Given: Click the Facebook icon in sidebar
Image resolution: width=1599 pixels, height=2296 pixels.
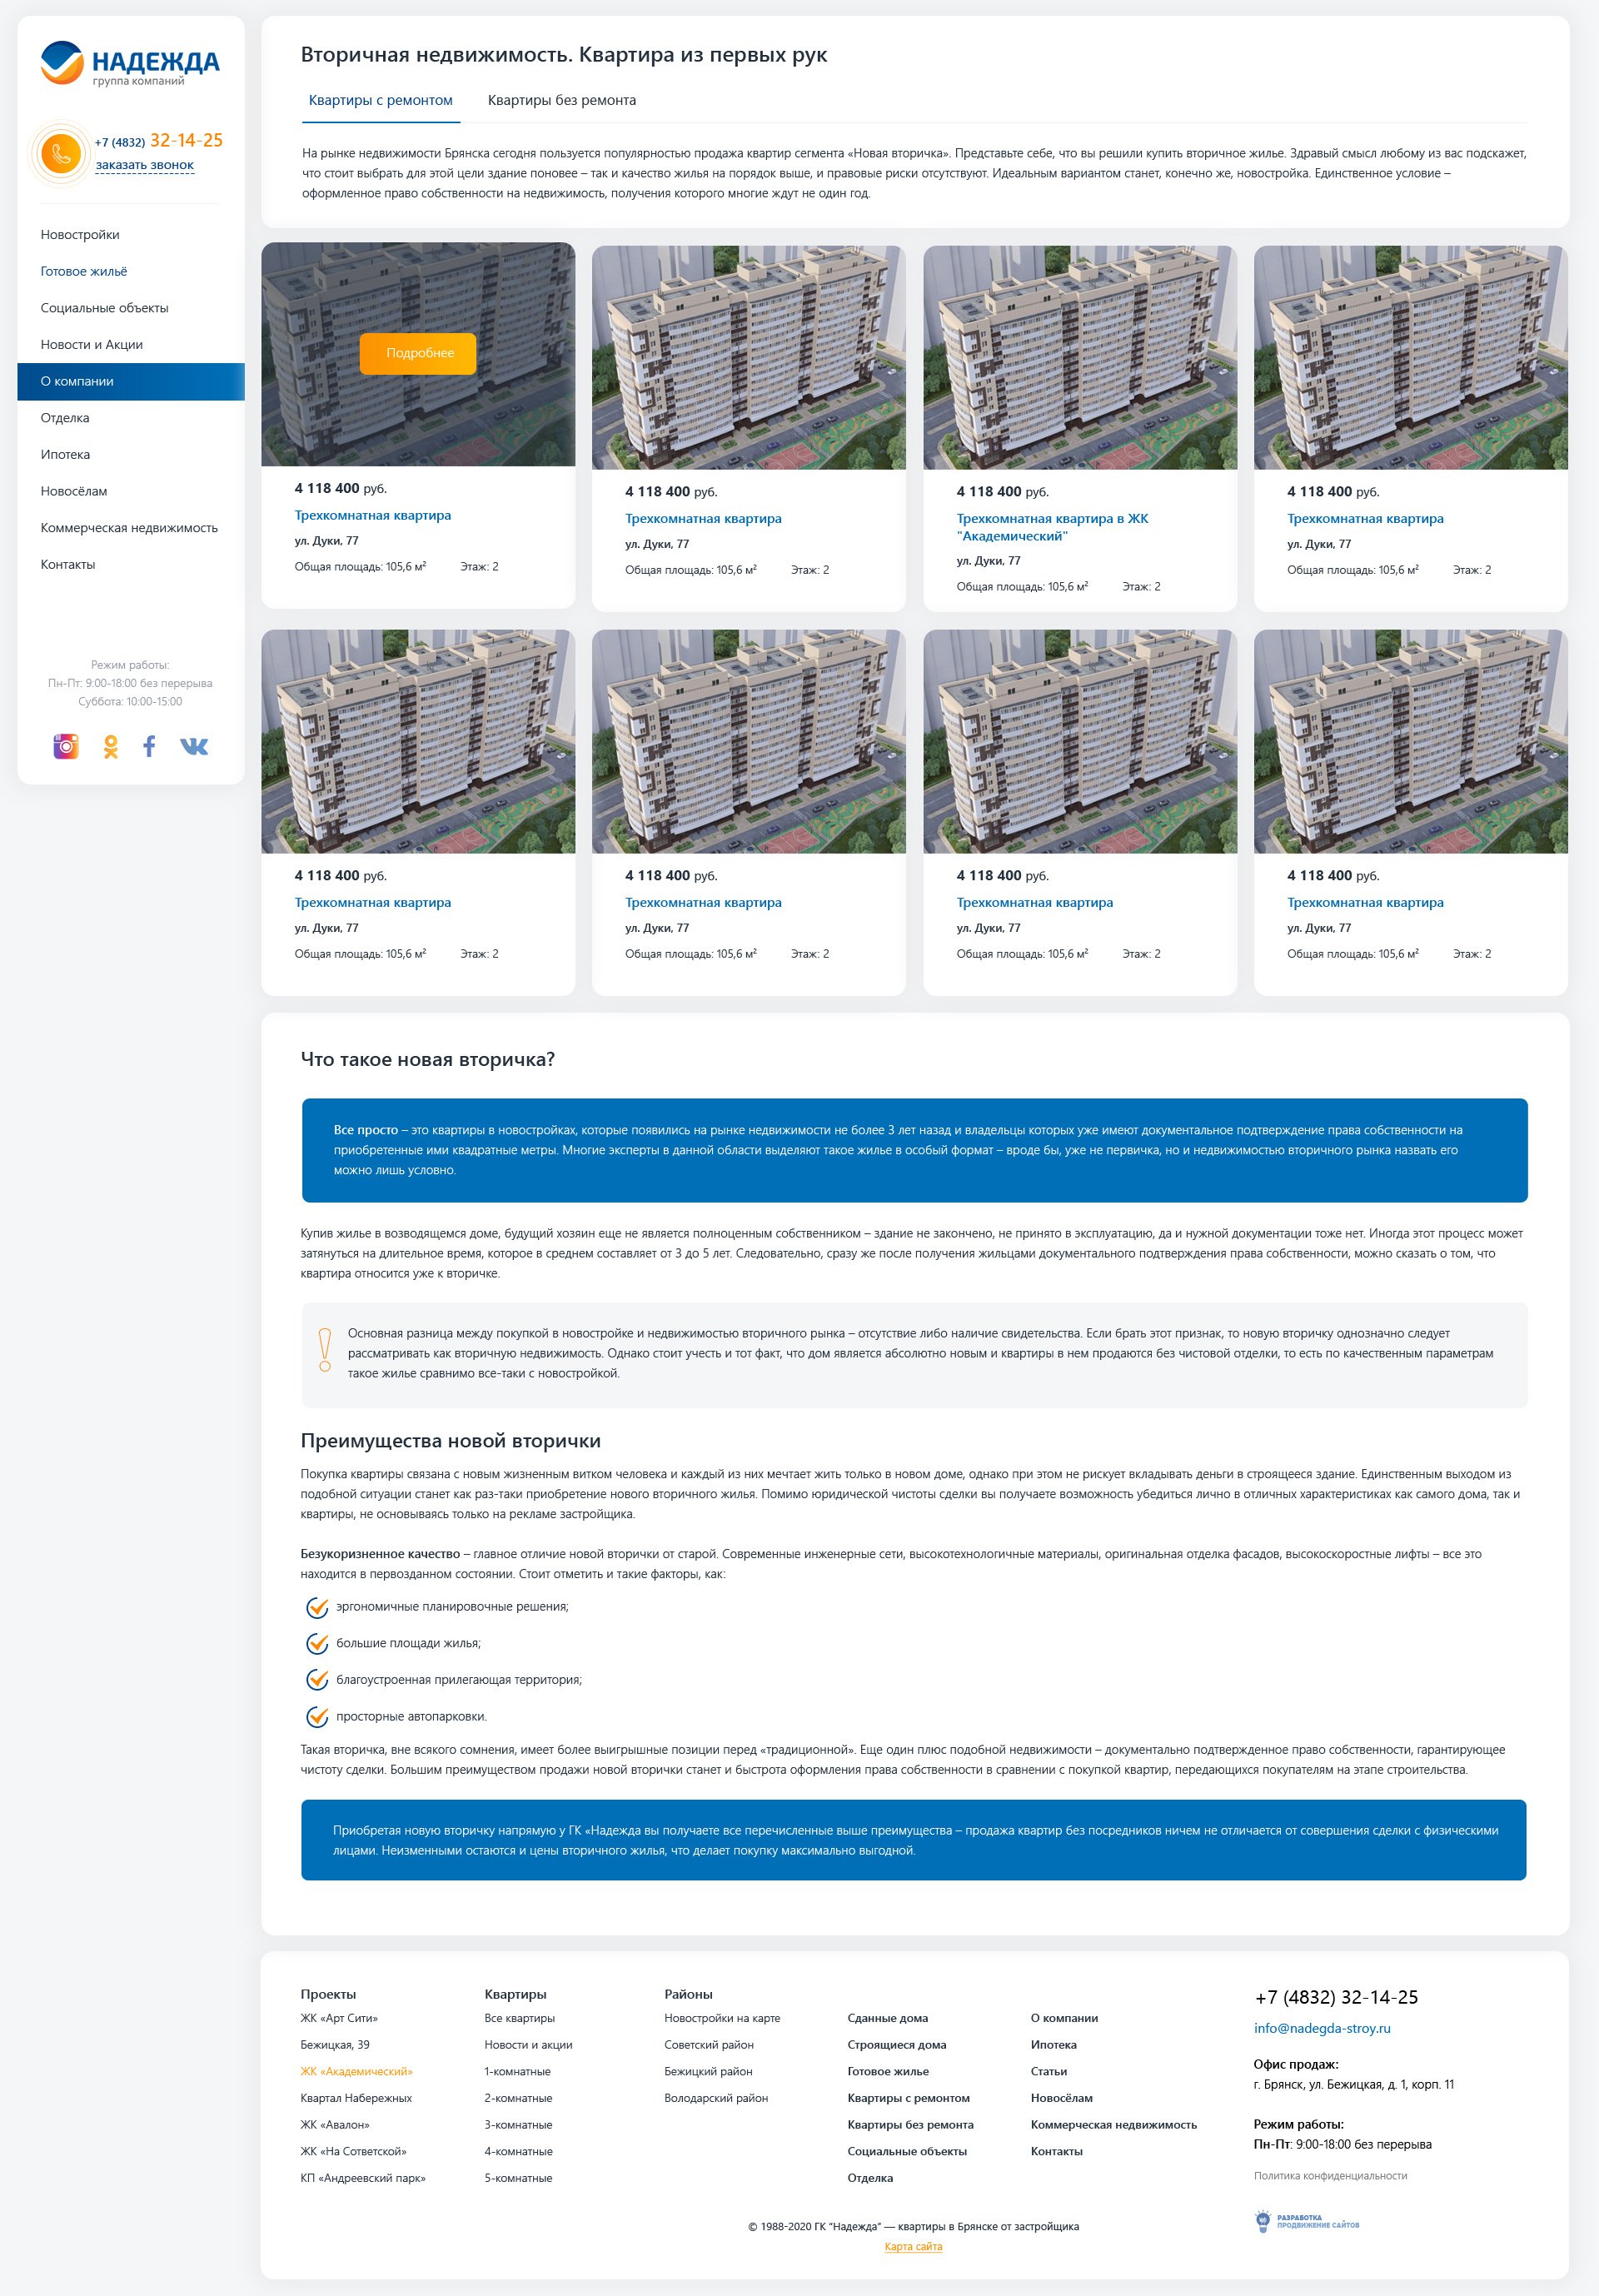Looking at the screenshot, I should (149, 746).
